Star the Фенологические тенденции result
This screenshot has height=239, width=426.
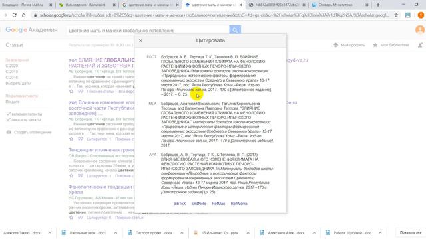tap(71, 218)
